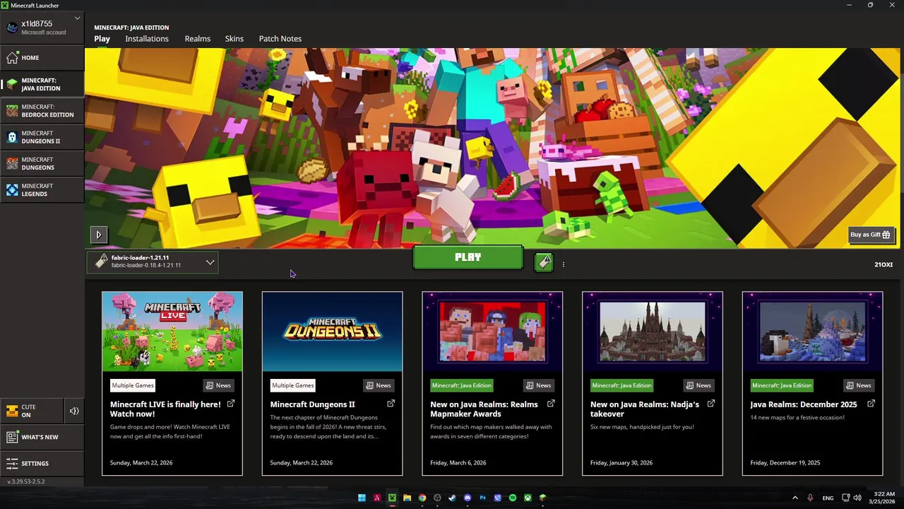Switch to the Patch Notes tab
904x509 pixels.
point(280,39)
